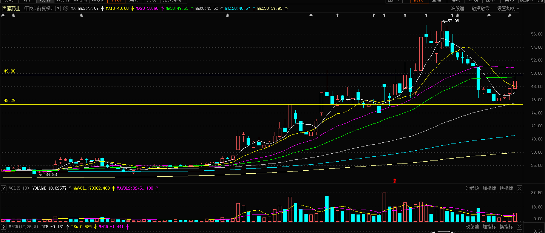
Task: Click the MACD panel help question-mark icon
Action: click(4, 227)
